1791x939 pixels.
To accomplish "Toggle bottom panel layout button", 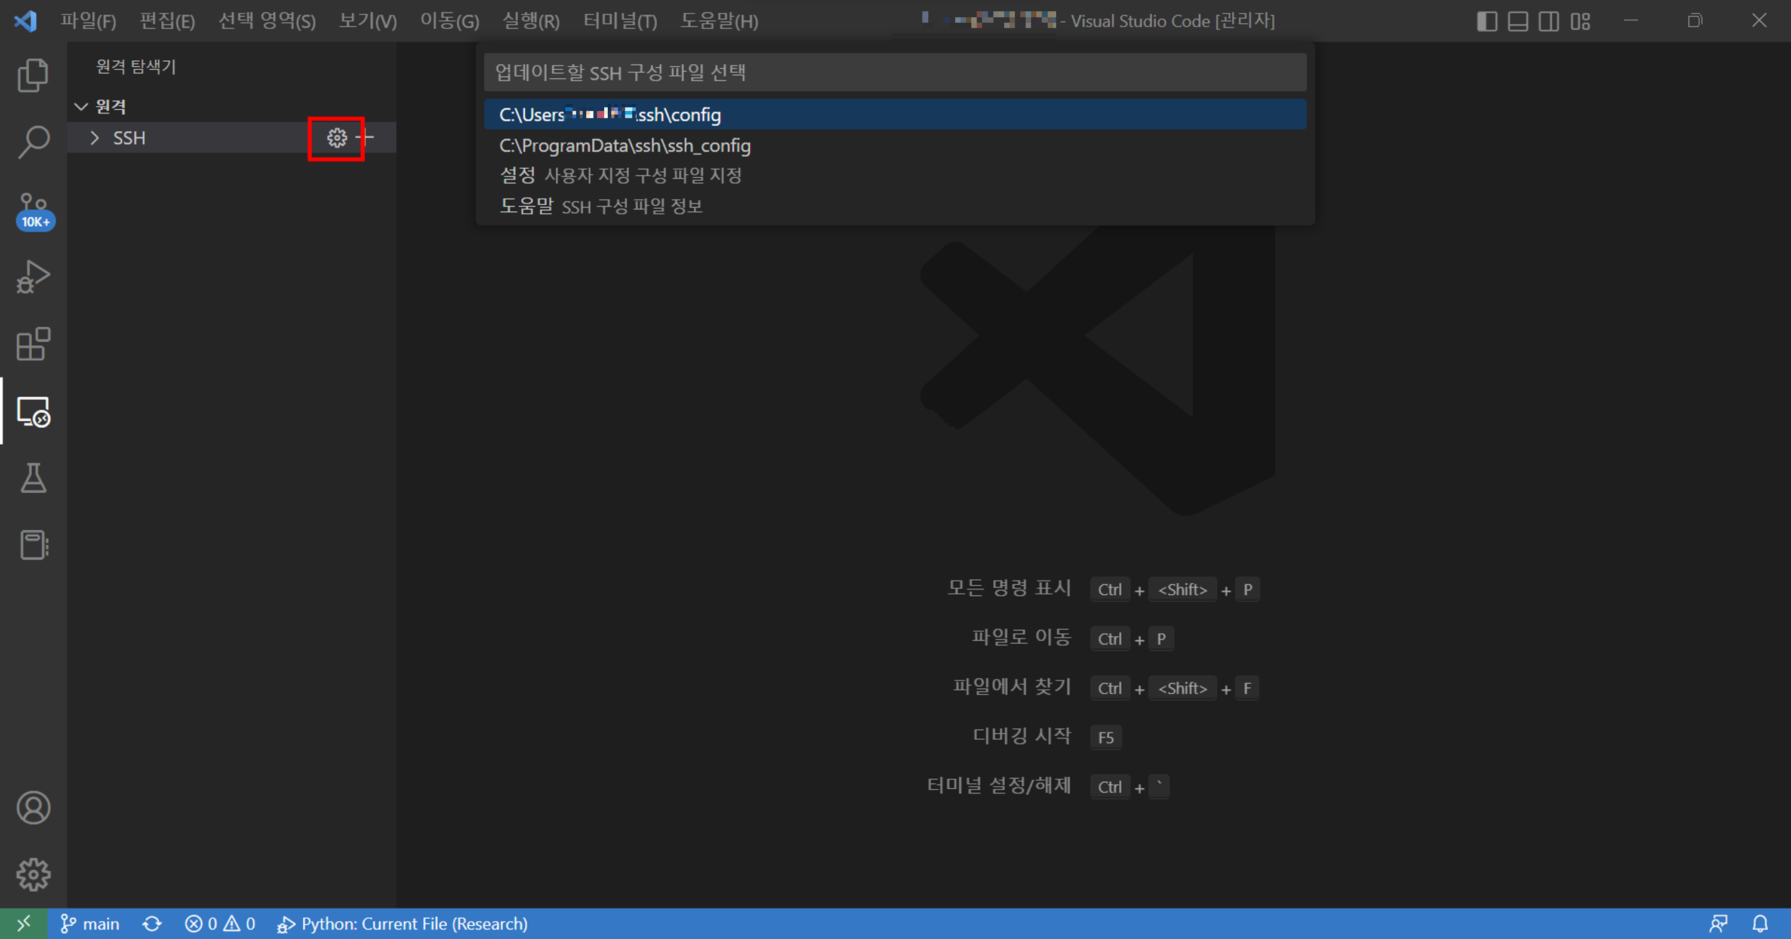I will tap(1518, 21).
